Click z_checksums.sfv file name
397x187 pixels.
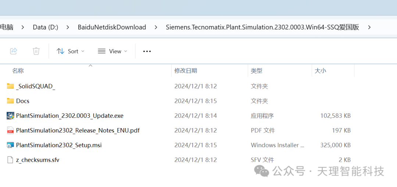pos(38,160)
